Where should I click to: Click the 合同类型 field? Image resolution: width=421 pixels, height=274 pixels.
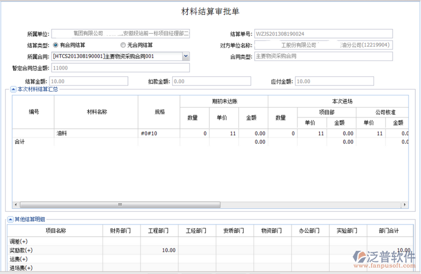(x=323, y=56)
